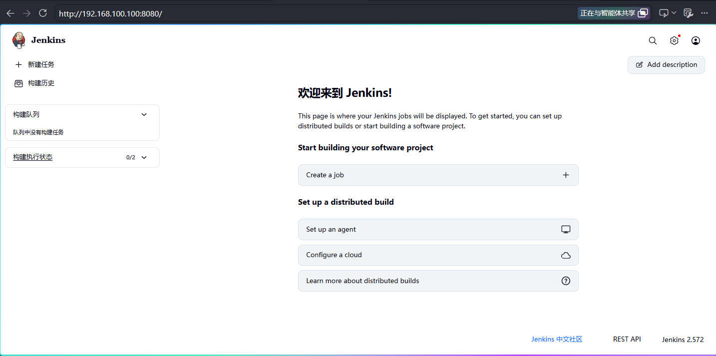The image size is (716, 356).
Task: Open Jenkins search via magnifier icon
Action: click(653, 40)
